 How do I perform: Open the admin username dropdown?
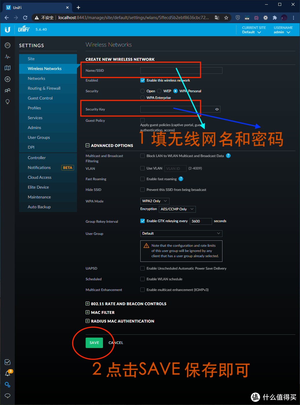282,32
